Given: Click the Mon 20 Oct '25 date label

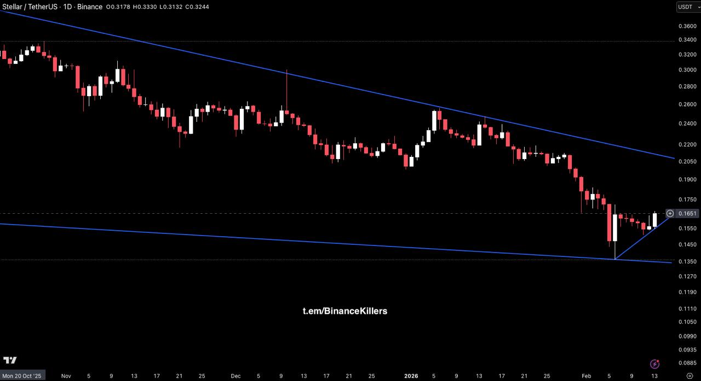Looking at the screenshot, I should pos(22,376).
